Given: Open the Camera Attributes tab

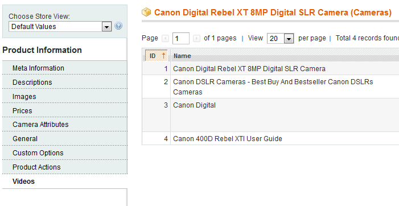Looking at the screenshot, I should coord(65,125).
